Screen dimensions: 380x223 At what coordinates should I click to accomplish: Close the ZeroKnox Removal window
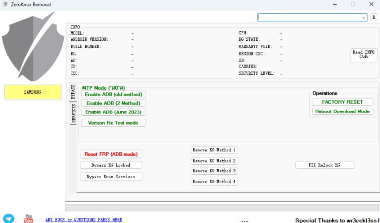(x=371, y=4)
